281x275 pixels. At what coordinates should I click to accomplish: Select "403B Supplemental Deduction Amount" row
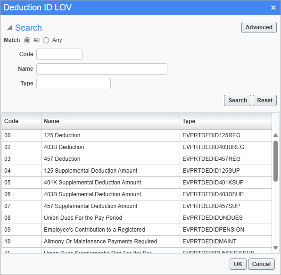[137, 194]
